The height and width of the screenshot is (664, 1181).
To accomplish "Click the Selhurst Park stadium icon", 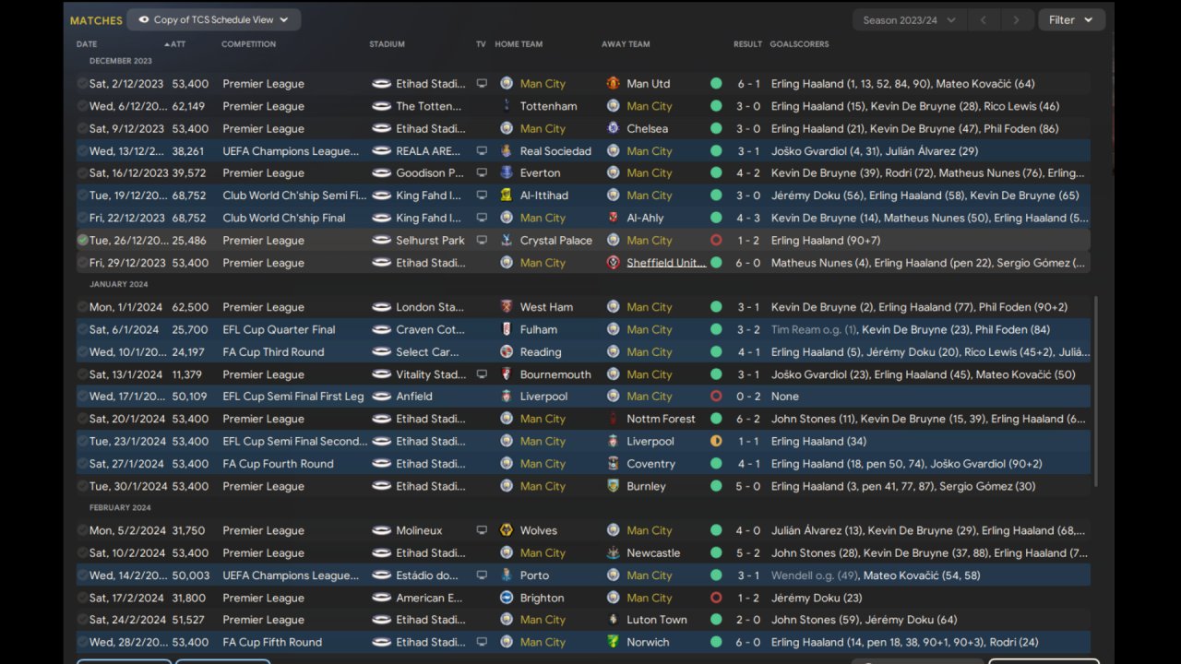I will (x=381, y=241).
